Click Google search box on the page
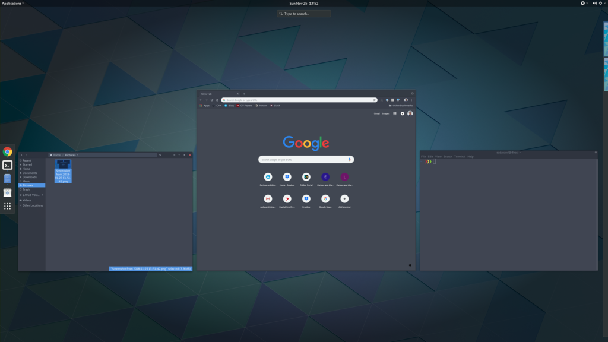Image resolution: width=608 pixels, height=342 pixels. click(306, 159)
